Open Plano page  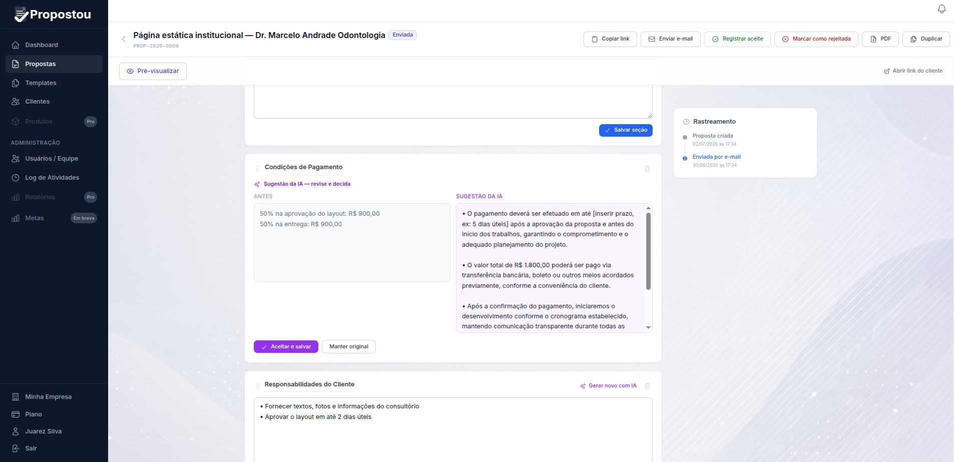pyautogui.click(x=54, y=414)
